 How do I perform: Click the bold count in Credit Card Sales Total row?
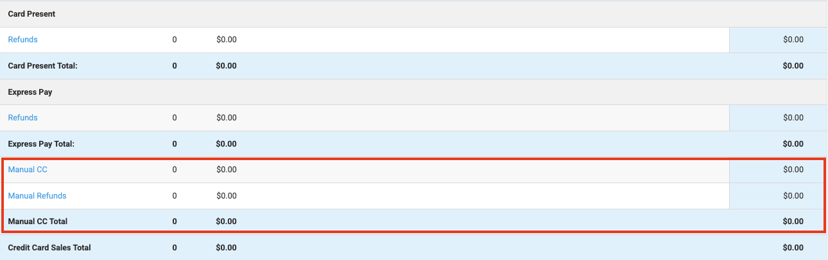click(175, 247)
